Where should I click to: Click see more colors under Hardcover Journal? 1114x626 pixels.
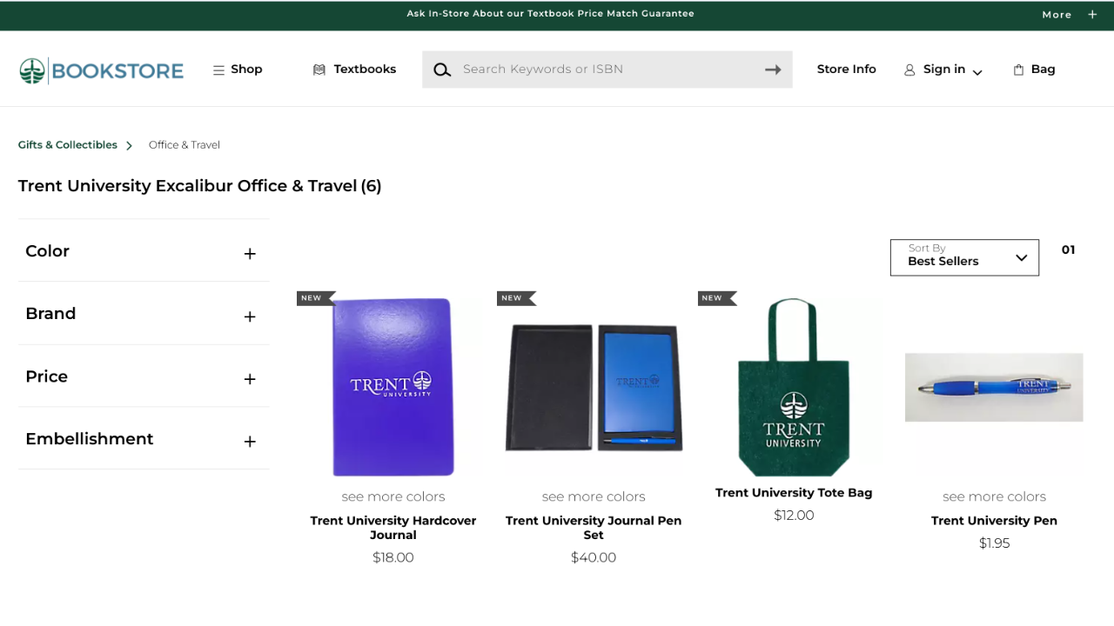click(393, 496)
